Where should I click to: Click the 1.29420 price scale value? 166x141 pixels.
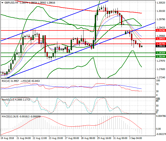[161, 27]
